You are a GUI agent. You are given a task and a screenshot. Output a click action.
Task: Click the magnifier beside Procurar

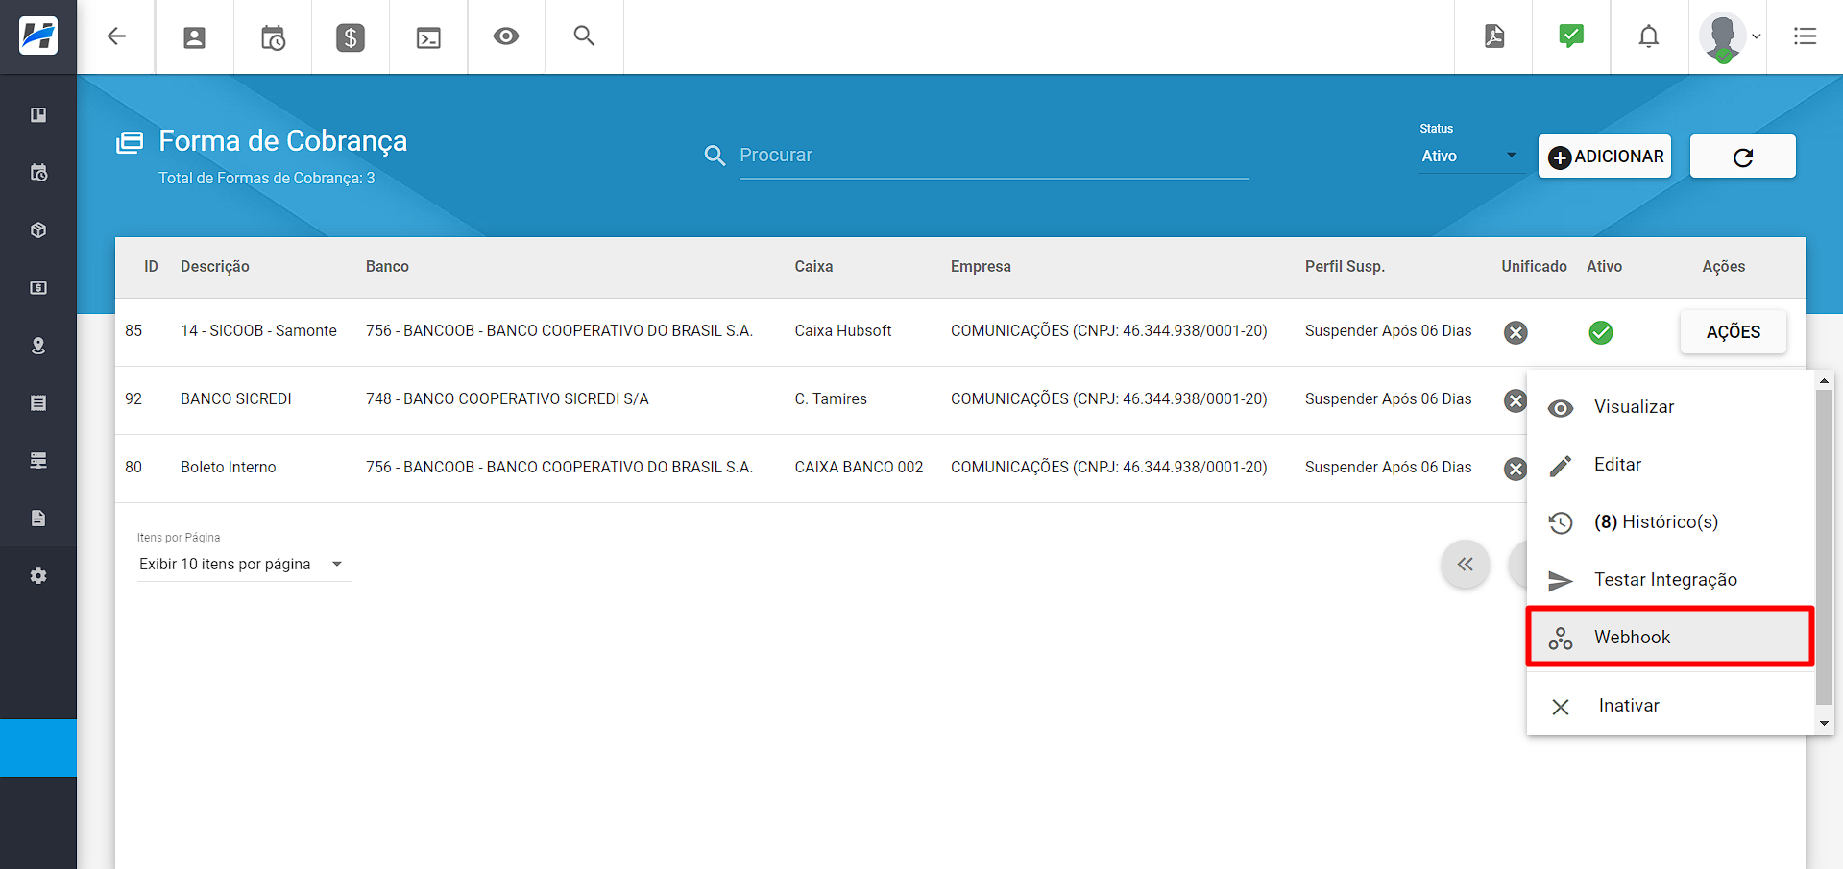click(x=715, y=156)
